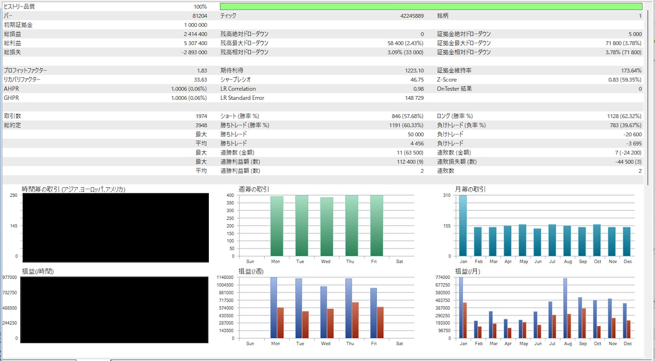The height and width of the screenshot is (361, 655).
Task: Select the 取引数 value 1974
Action: [x=201, y=116]
